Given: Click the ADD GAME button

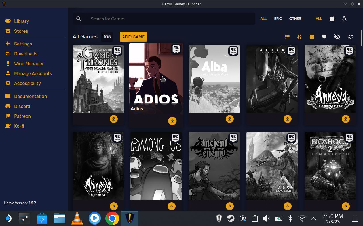Looking at the screenshot, I should 133,37.
